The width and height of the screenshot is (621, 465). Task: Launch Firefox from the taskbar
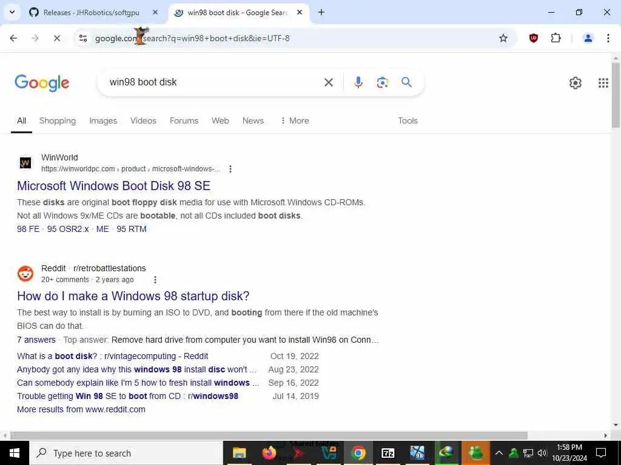click(269, 453)
